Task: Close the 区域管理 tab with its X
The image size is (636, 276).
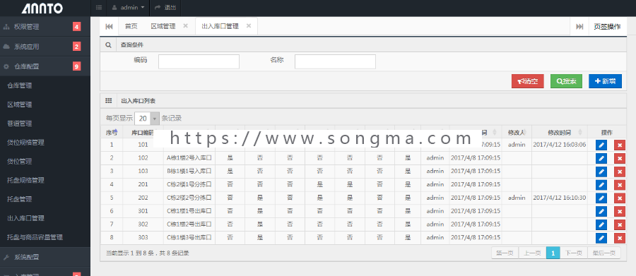Action: (185, 26)
